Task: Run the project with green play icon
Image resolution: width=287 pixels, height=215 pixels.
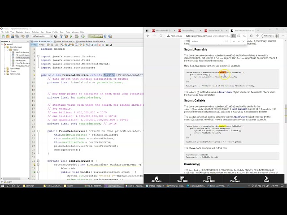Action: tap(71, 36)
